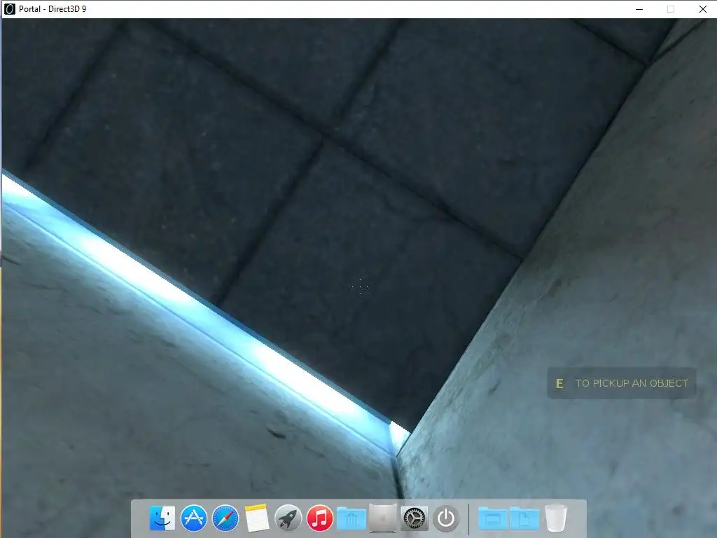Viewport: 717px width, 538px height.
Task: Open the documents folder with the page glyph
Action: click(524, 518)
